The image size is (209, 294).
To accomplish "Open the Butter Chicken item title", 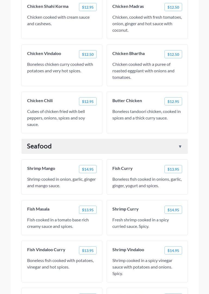I will [x=127, y=101].
